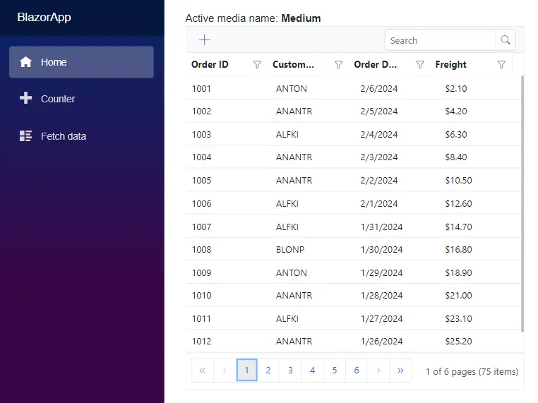Sort by the Customer column header
The width and height of the screenshot is (538, 403).
click(x=293, y=64)
